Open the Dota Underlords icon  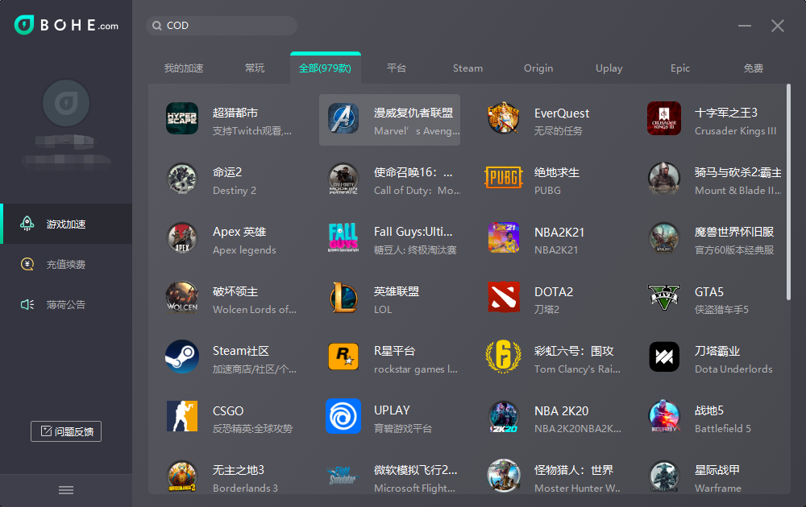click(663, 357)
